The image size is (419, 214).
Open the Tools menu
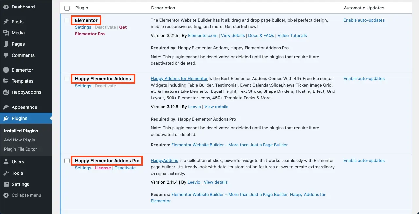(x=26, y=173)
